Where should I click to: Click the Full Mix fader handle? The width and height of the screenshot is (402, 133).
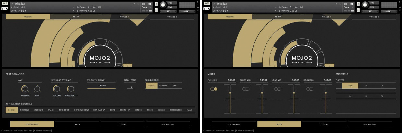coord(230,93)
